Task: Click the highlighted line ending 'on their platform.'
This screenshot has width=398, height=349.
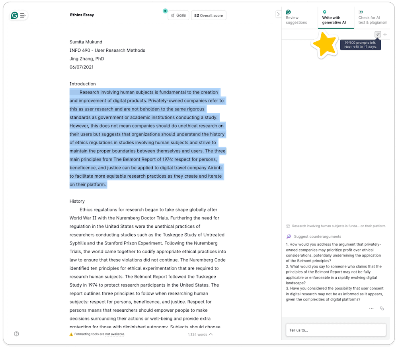Action: coord(88,184)
